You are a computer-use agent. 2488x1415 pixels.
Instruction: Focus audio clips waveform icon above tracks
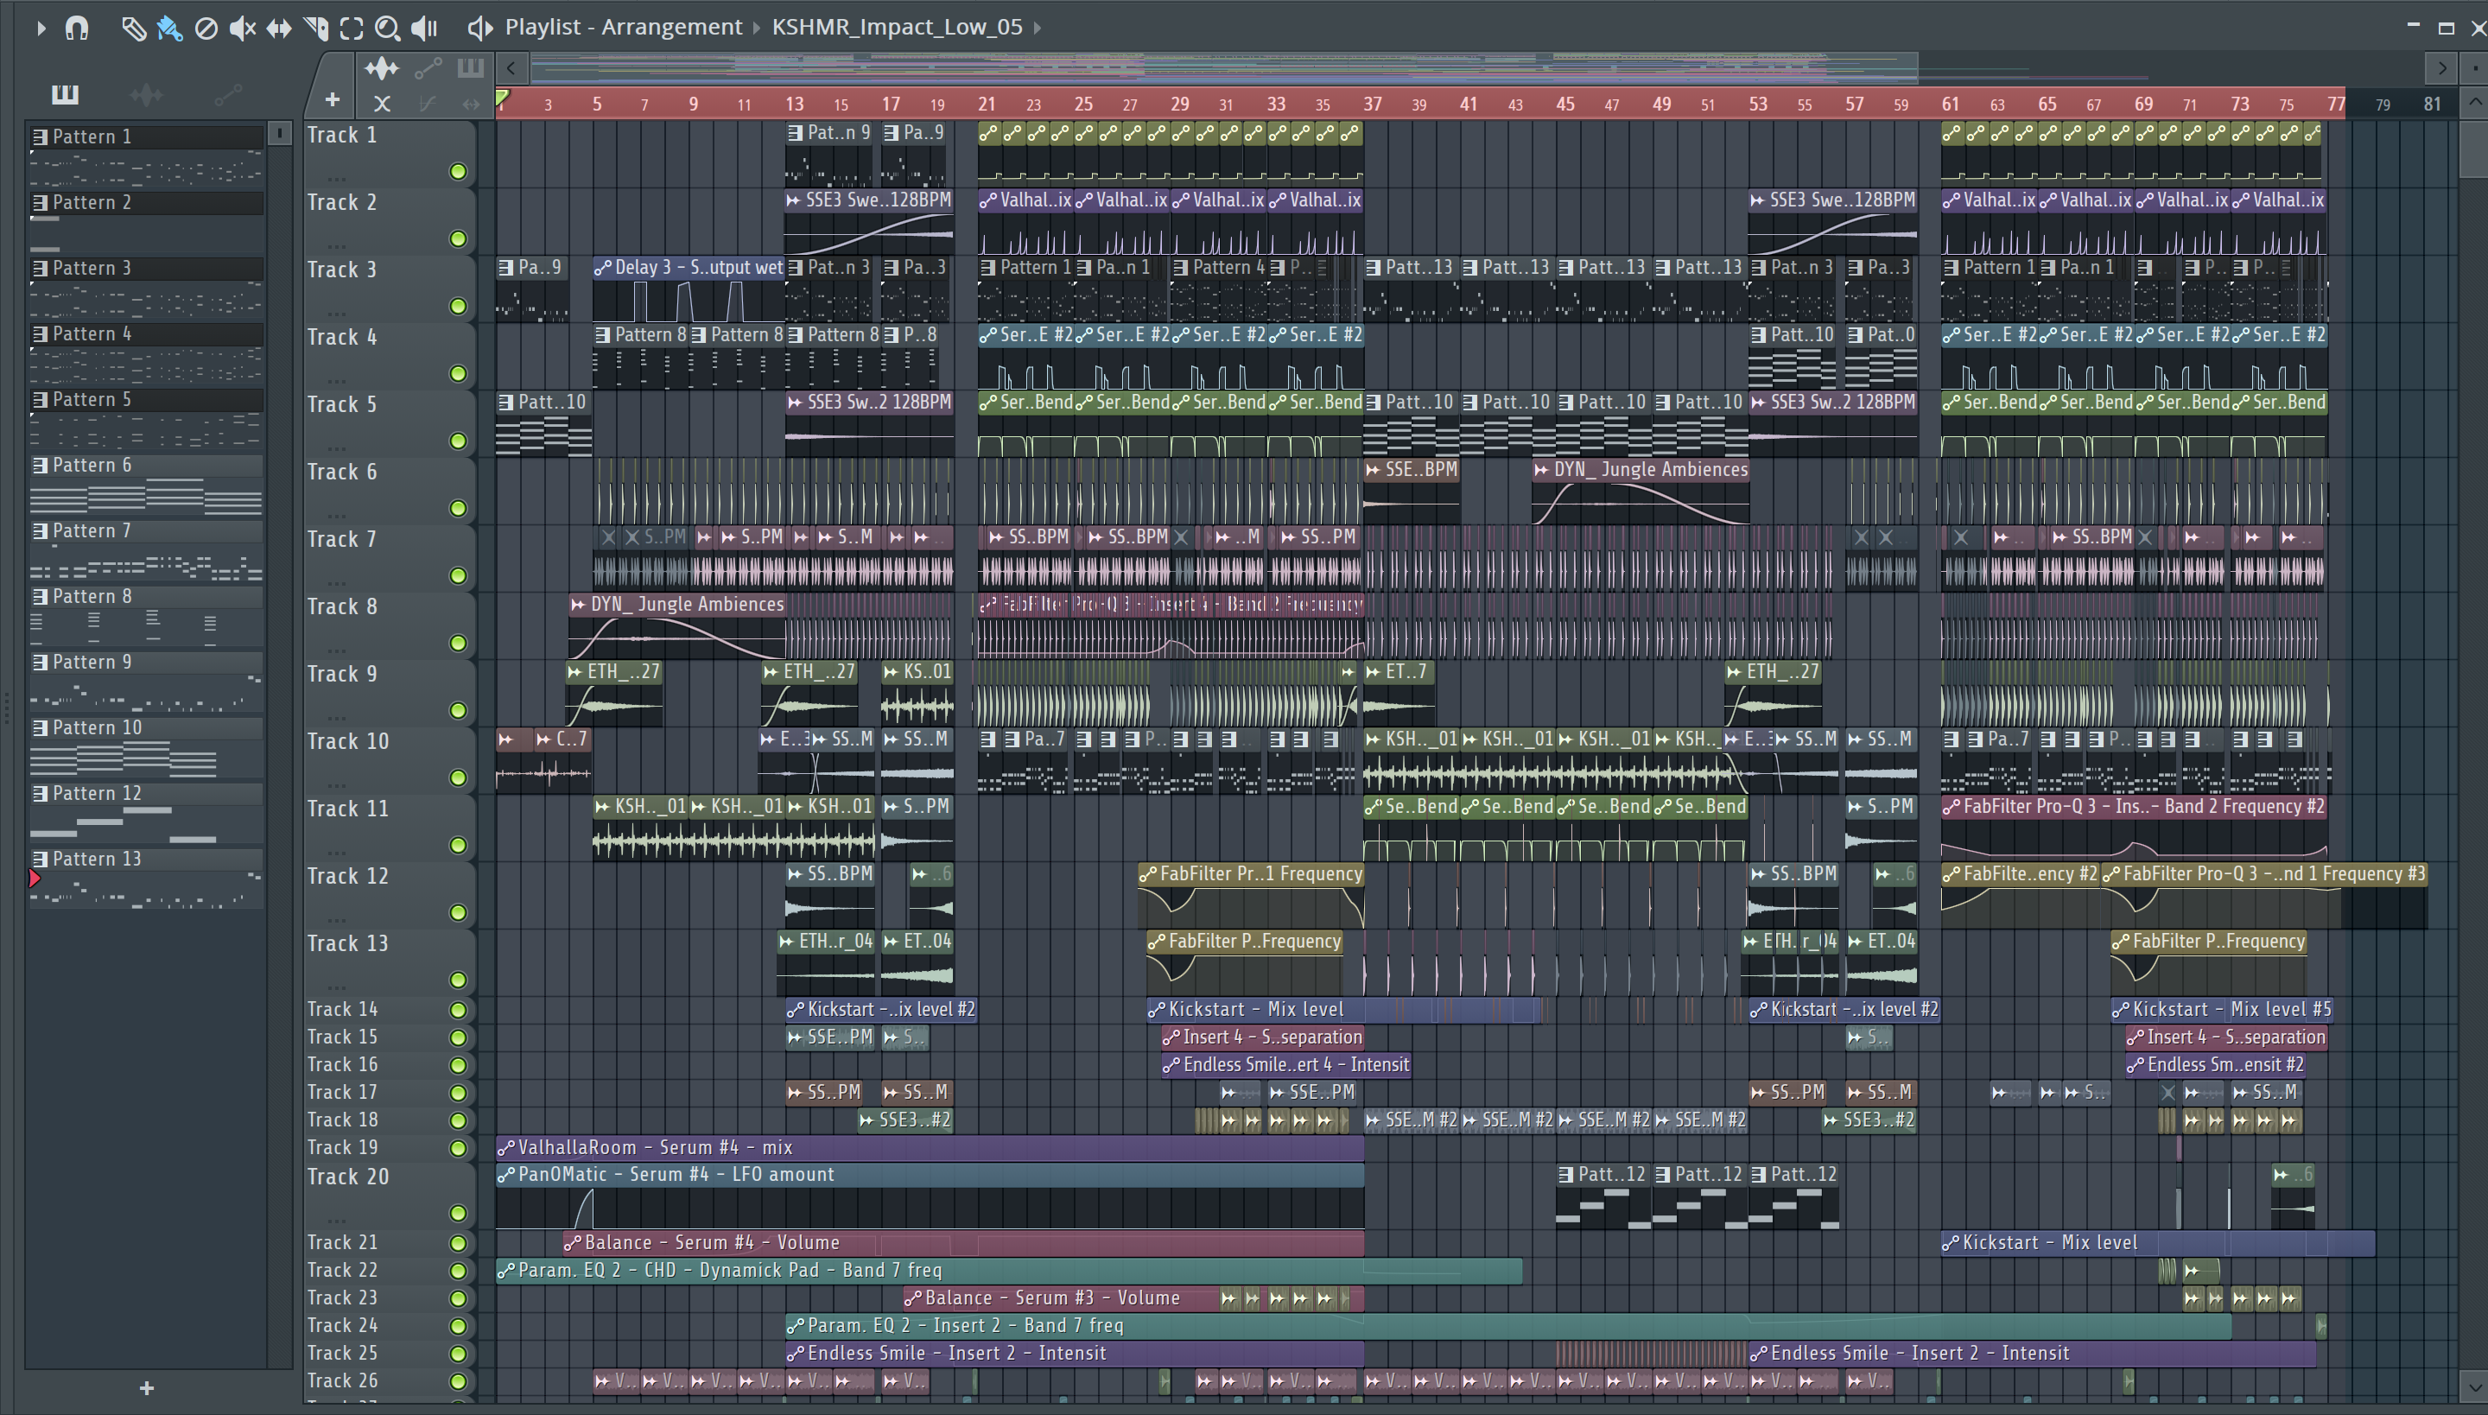tap(381, 68)
